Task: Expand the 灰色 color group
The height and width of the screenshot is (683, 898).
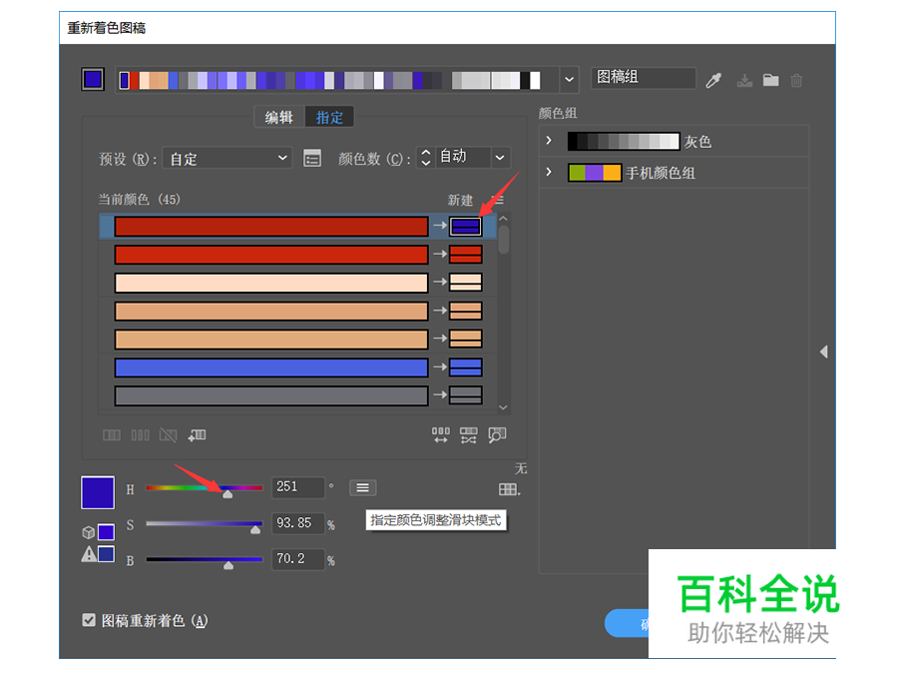Action: [550, 141]
